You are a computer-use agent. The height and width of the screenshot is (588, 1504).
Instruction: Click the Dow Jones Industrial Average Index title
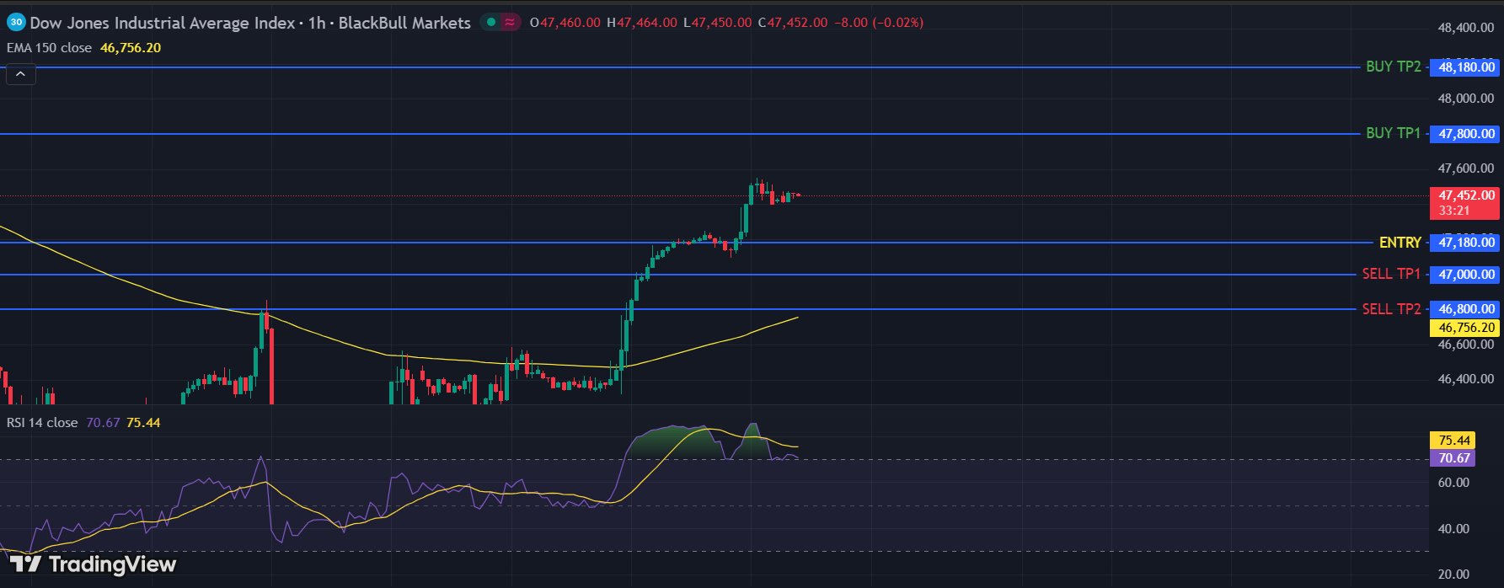[163, 23]
